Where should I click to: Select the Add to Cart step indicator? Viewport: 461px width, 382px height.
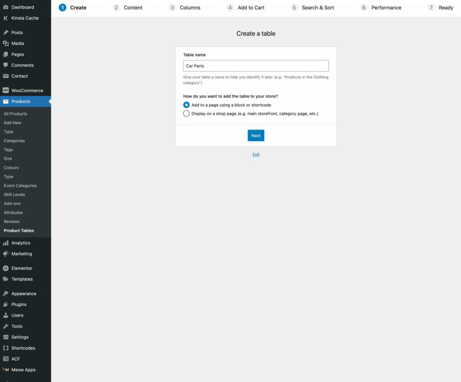246,7
